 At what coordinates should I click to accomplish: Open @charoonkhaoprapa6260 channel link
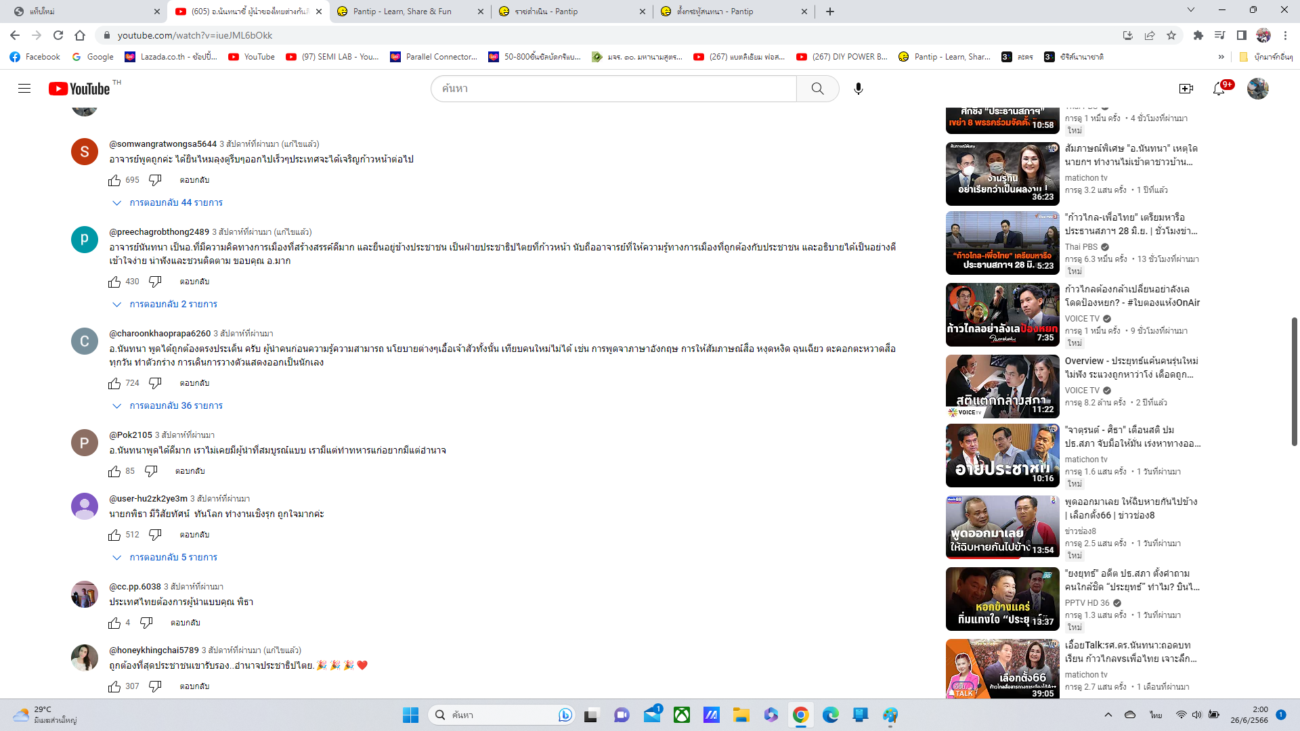click(x=160, y=333)
